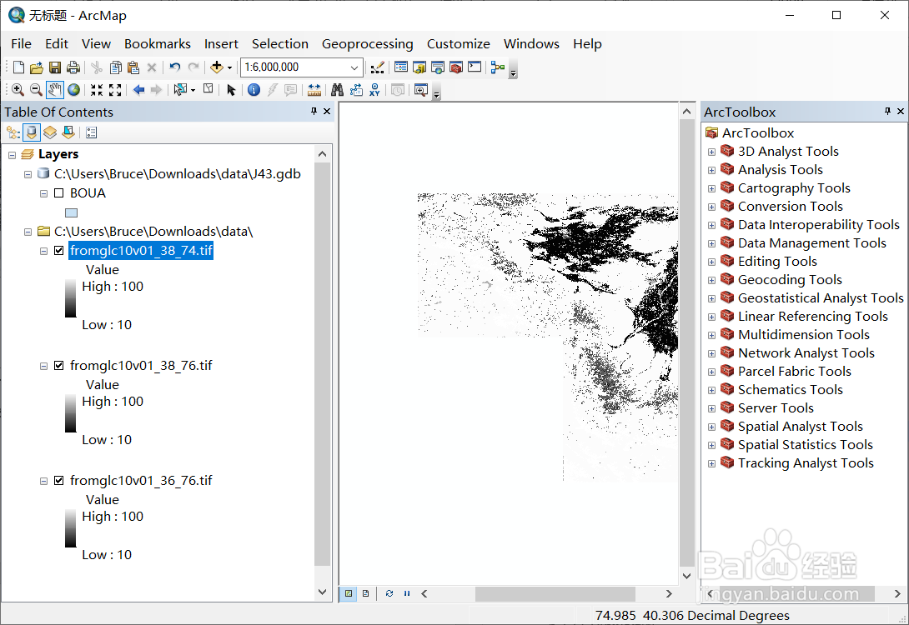The height and width of the screenshot is (625, 909).
Task: Switch to Data View button
Action: (348, 593)
